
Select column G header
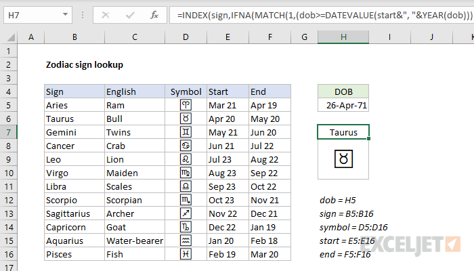click(x=304, y=37)
